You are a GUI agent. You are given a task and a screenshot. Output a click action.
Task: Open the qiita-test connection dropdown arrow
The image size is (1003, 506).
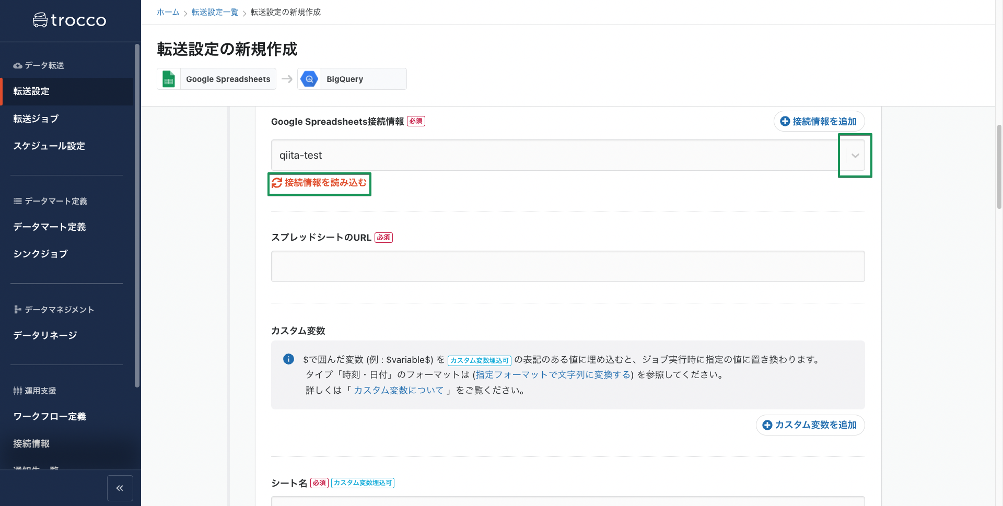pyautogui.click(x=855, y=156)
